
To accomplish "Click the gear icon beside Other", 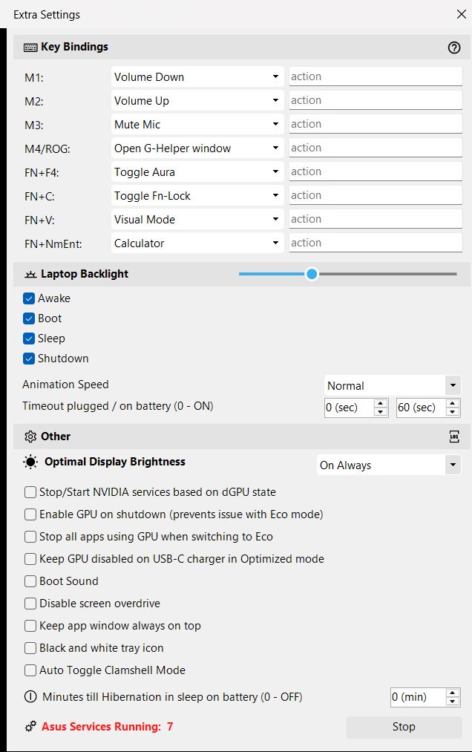I will point(30,437).
